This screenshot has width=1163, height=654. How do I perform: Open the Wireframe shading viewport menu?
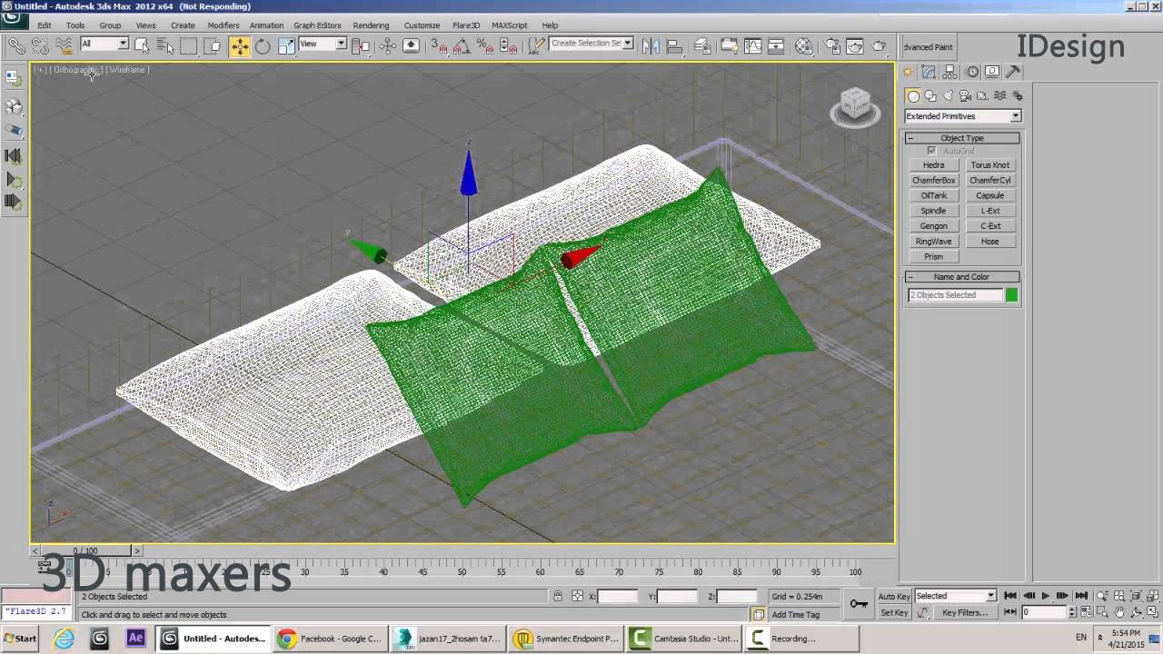(127, 70)
